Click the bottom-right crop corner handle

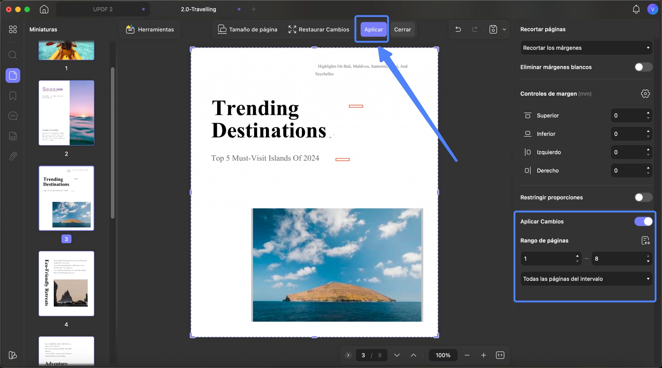[x=437, y=335]
